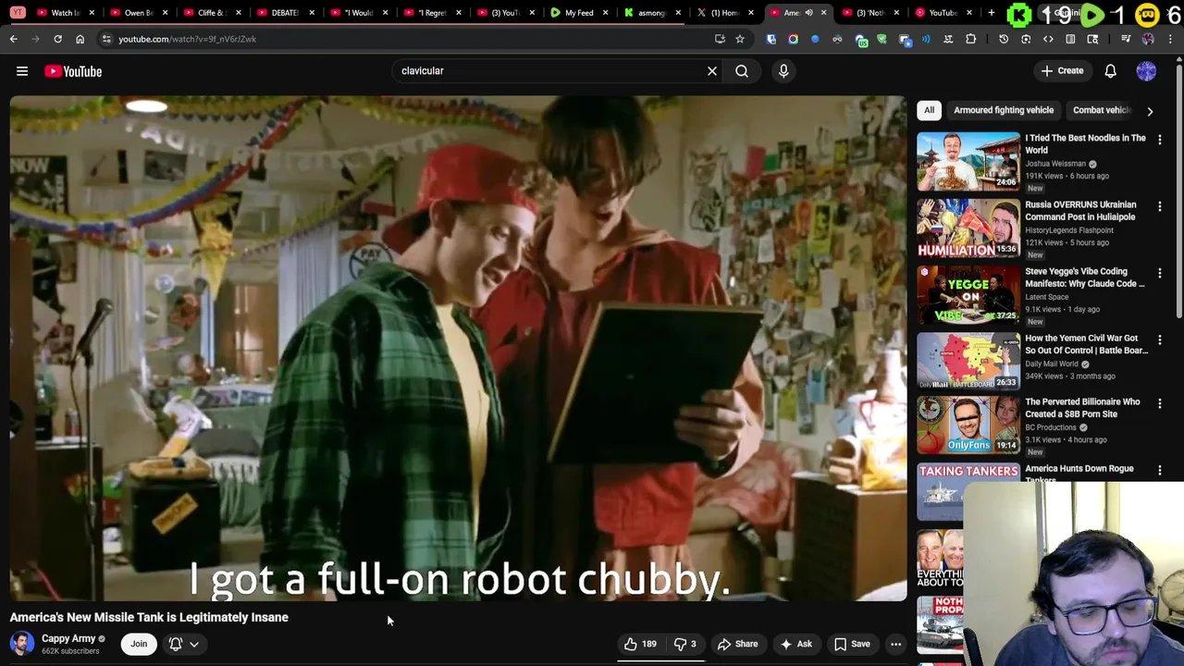This screenshot has height=666, width=1184.
Task: Expand the subscription options chevron beside the bell
Action: (x=194, y=644)
